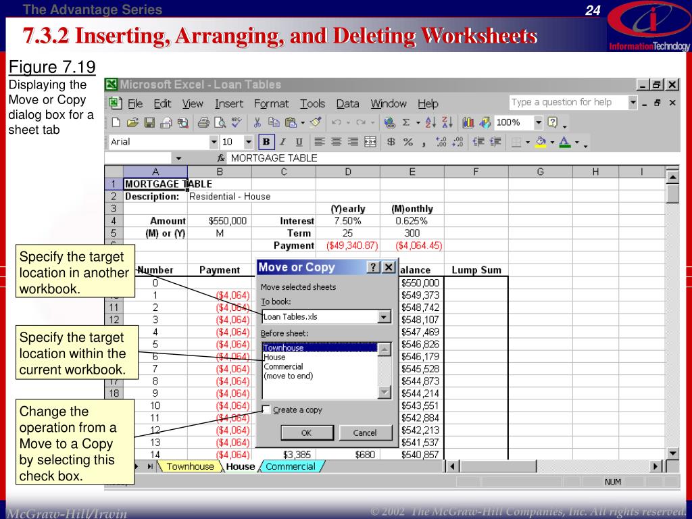
Task: Open the Fill Color dropdown arrow
Action: 551,143
